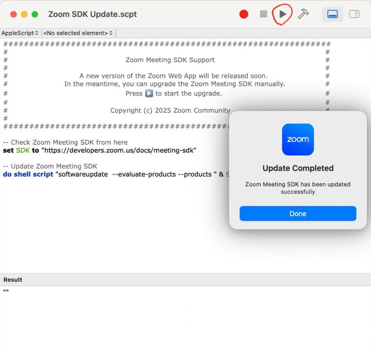Image resolution: width=371 pixels, height=353 pixels.
Task: Compile the script with the hammer icon
Action: [x=304, y=14]
